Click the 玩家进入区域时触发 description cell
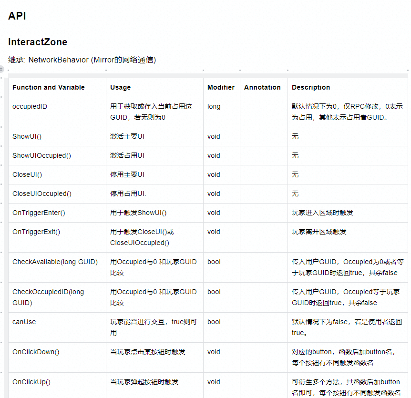 [x=348, y=213]
